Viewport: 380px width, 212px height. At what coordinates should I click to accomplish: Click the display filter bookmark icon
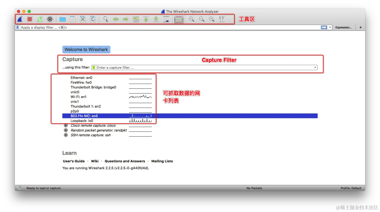click(18, 27)
